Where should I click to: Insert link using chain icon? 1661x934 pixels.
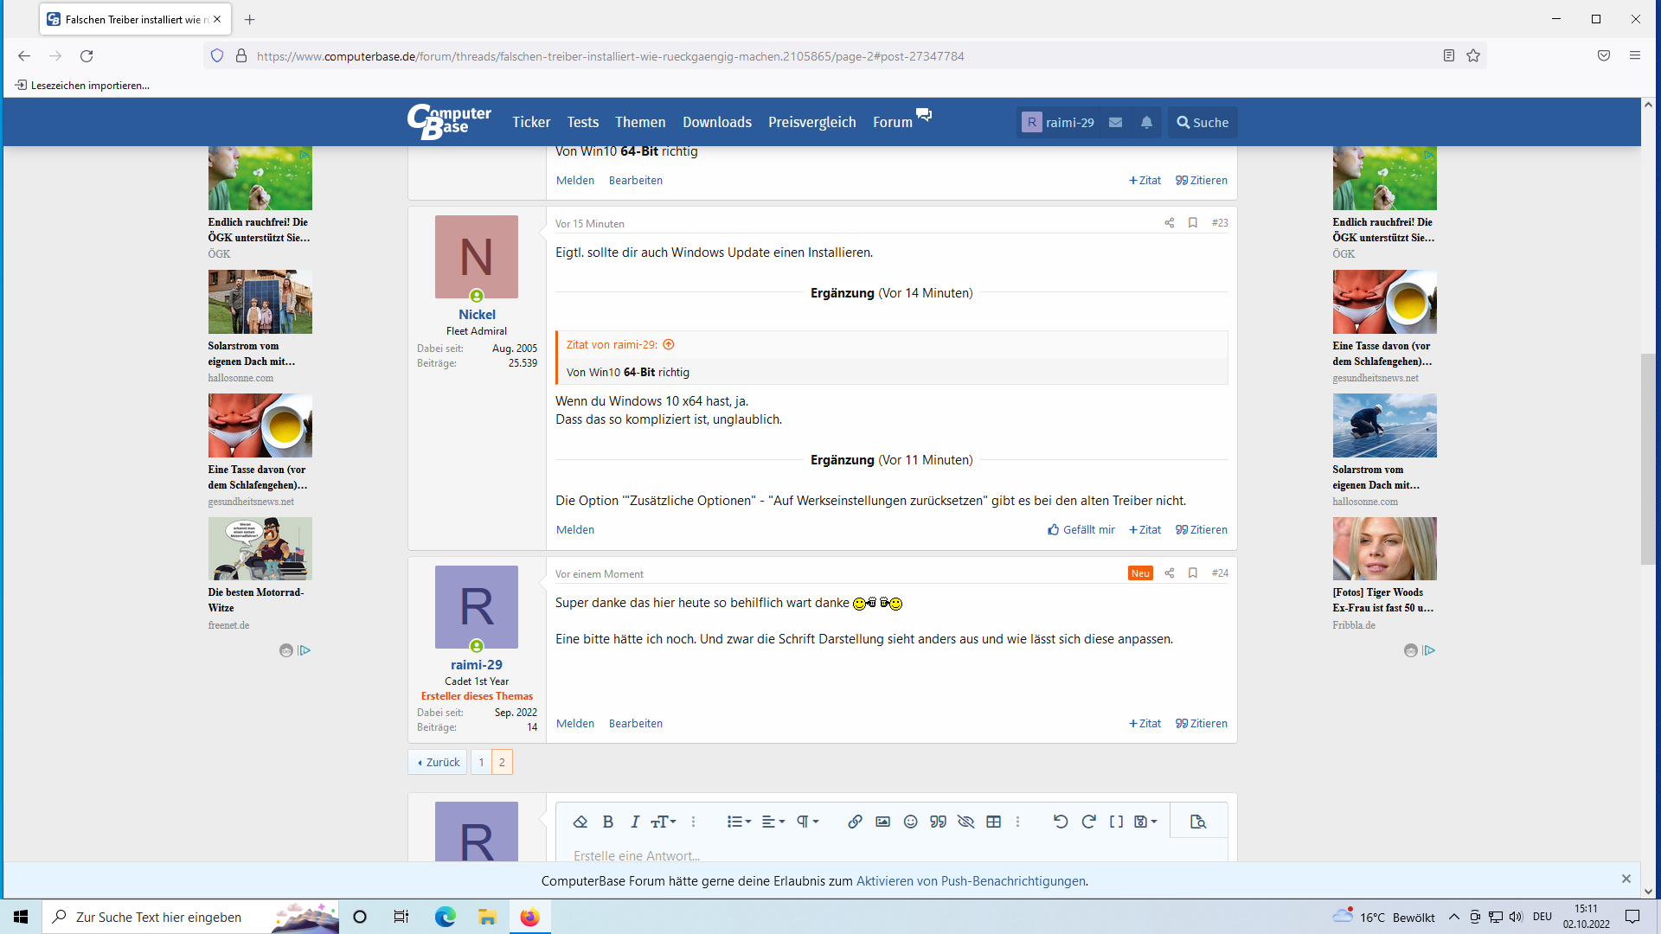click(855, 822)
